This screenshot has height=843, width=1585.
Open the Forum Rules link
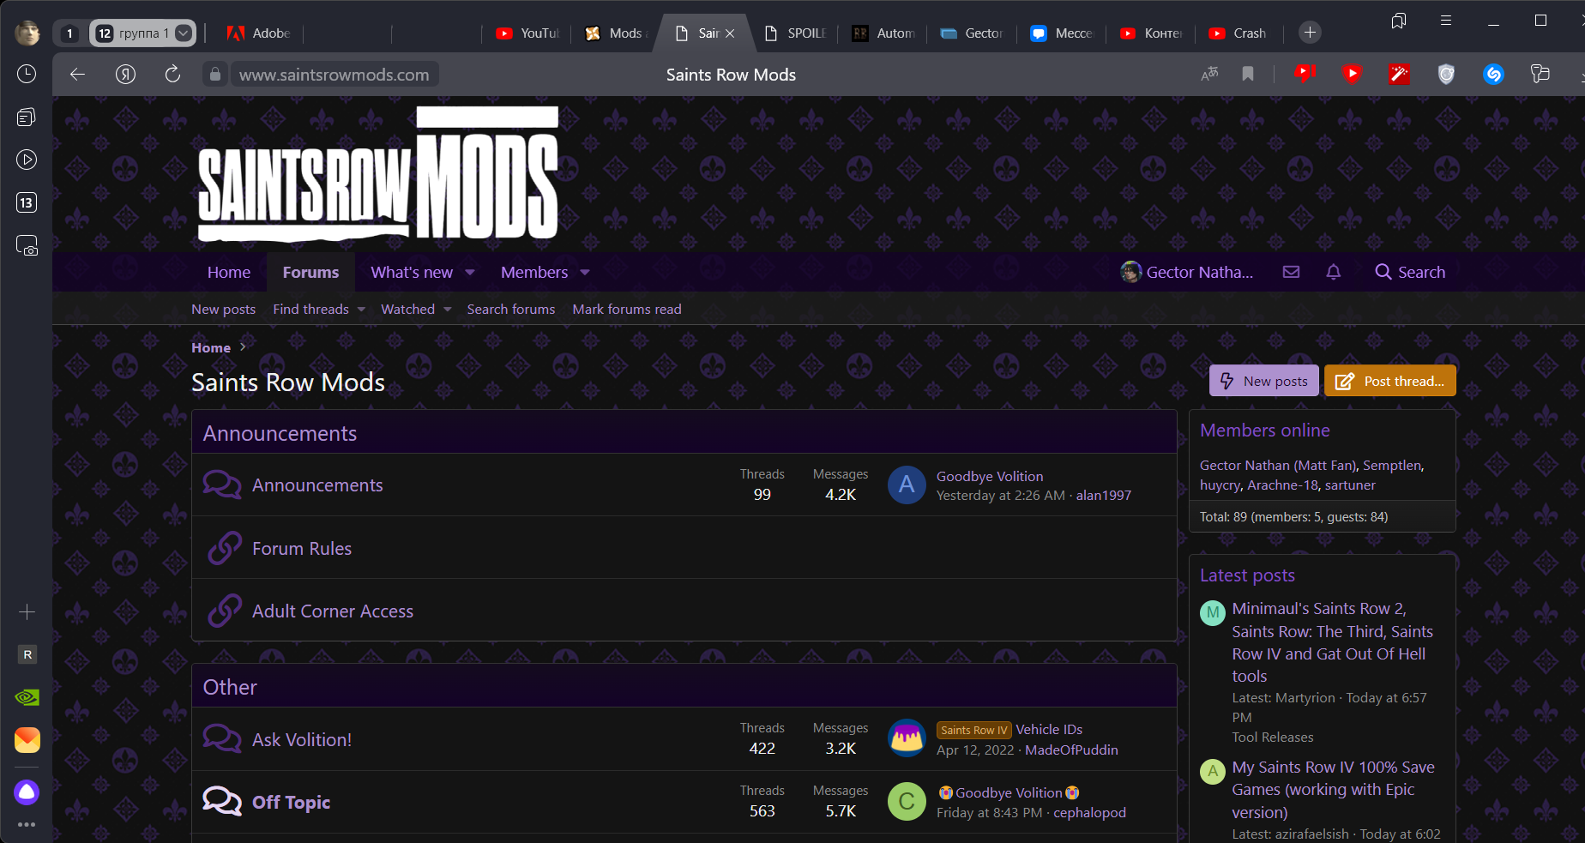pyautogui.click(x=302, y=549)
